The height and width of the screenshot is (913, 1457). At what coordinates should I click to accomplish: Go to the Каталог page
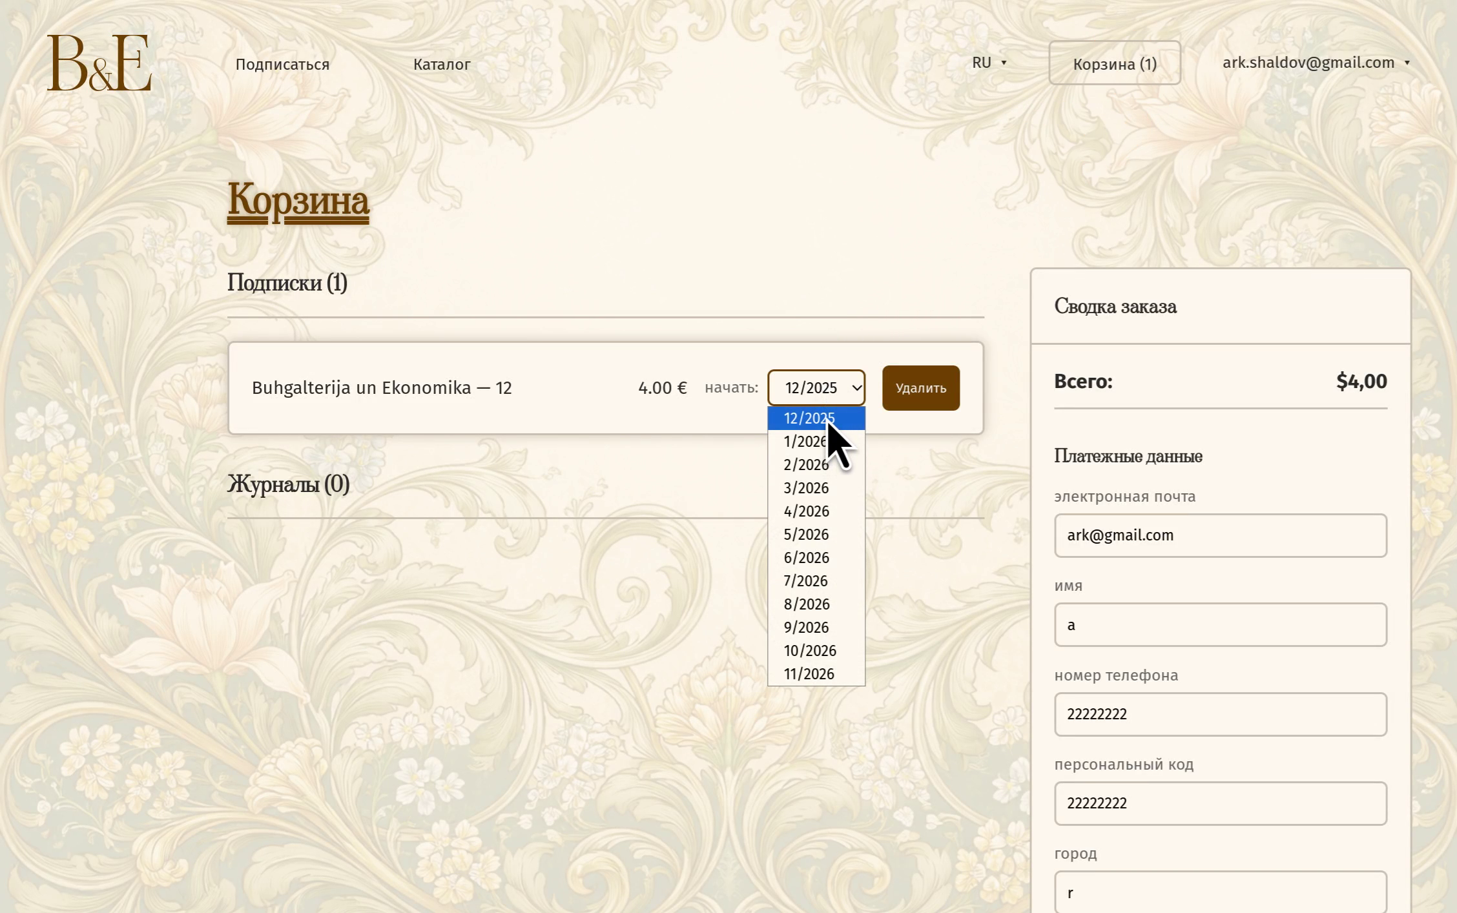pos(442,64)
